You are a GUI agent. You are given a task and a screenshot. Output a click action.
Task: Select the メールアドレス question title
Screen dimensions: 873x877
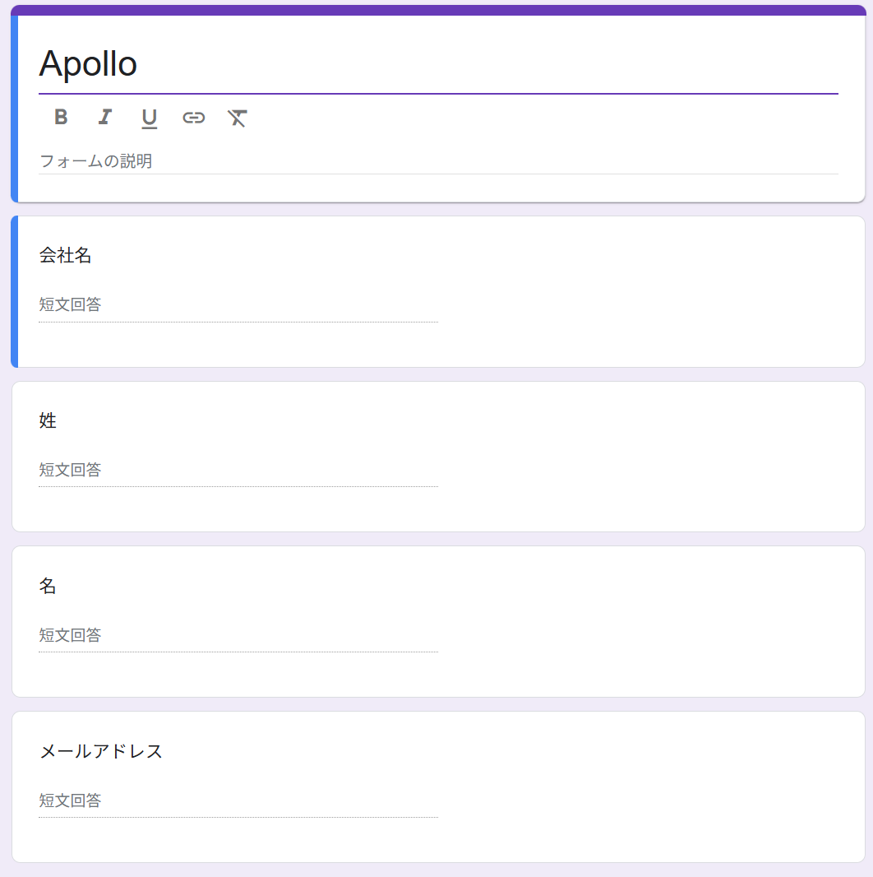click(101, 752)
